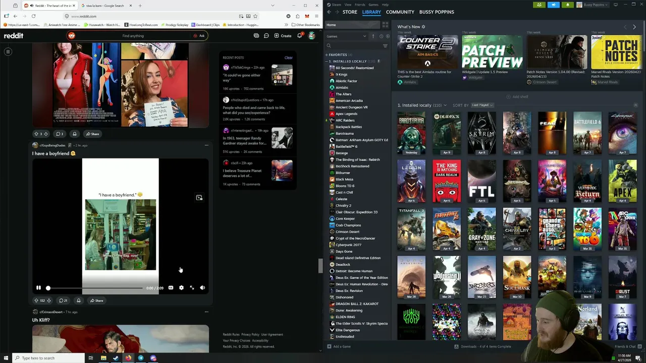Downvote the 'I have a boyfriend' post

tap(49, 300)
